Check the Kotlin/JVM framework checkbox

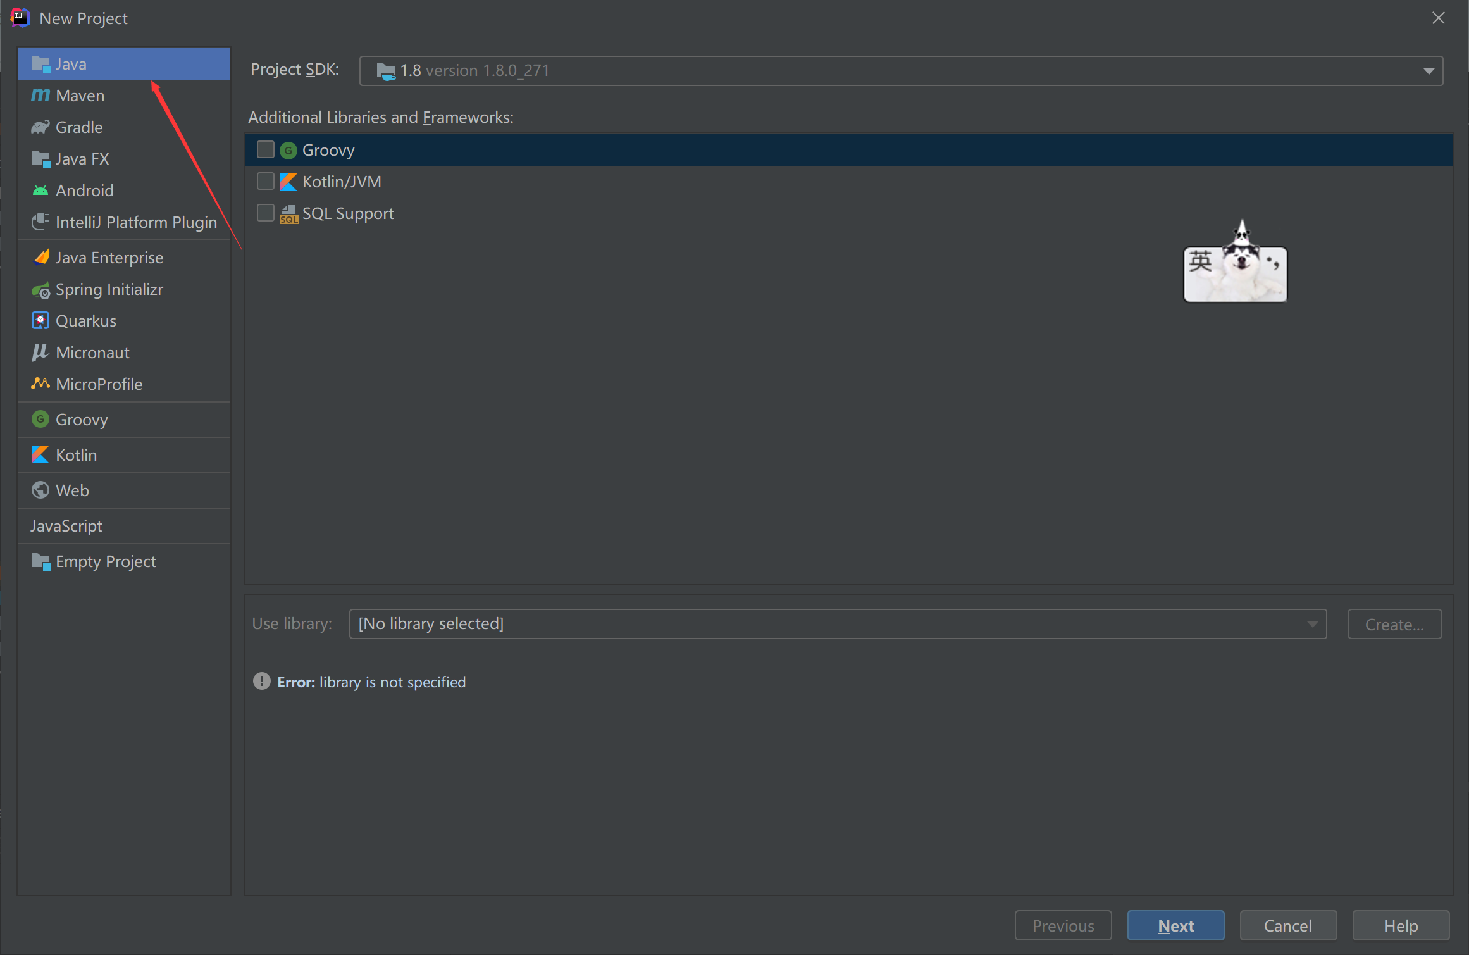click(x=266, y=182)
